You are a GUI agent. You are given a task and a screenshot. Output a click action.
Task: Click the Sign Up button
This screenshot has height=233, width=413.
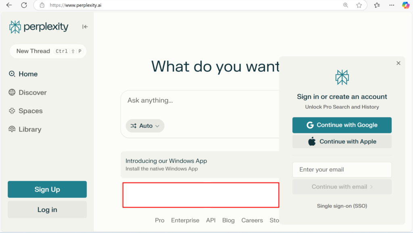(x=47, y=189)
